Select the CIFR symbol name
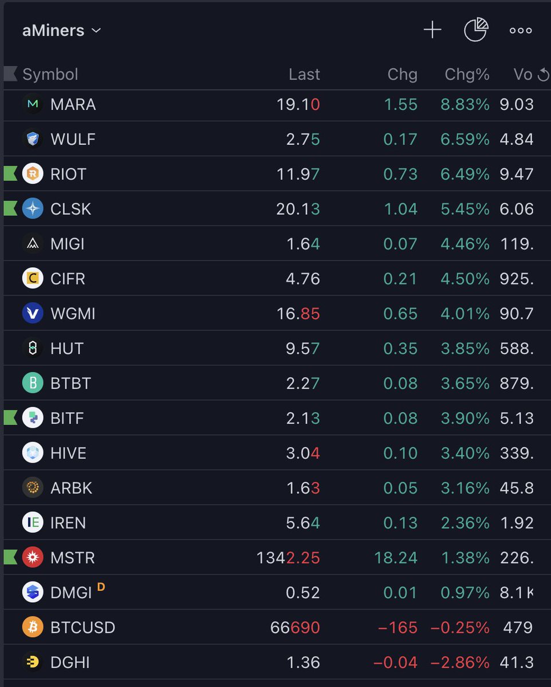Viewport: 551px width, 687px height. pos(68,279)
